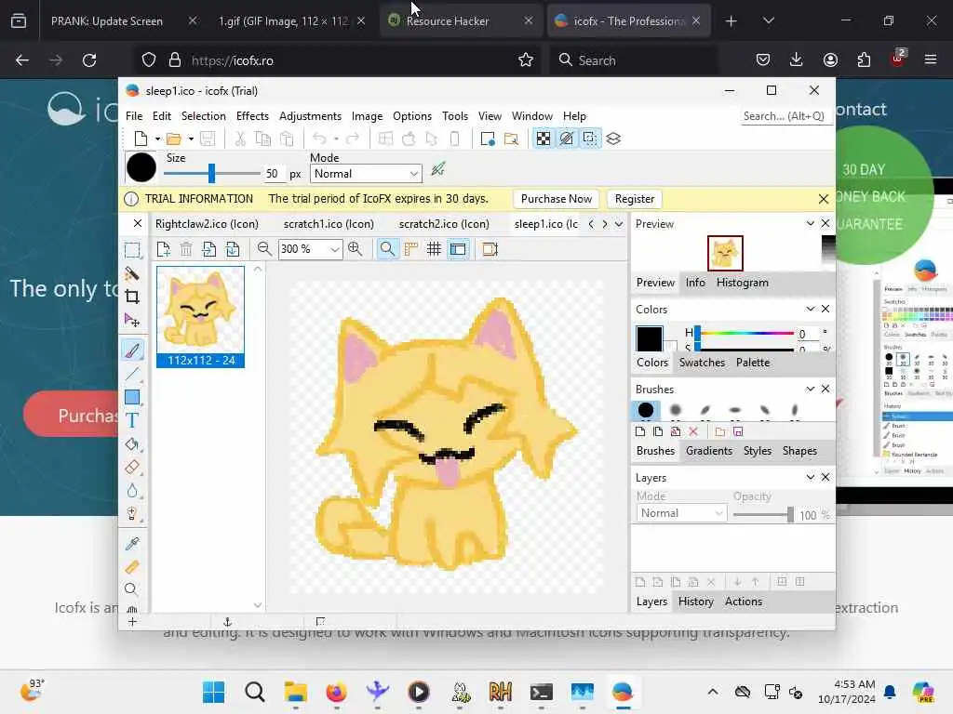Choose the paint bucket fill tool
953x714 pixels.
coord(132,443)
